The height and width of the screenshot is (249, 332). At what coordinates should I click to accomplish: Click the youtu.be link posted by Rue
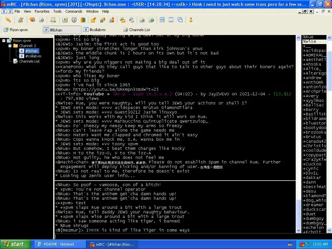tap(116, 89)
